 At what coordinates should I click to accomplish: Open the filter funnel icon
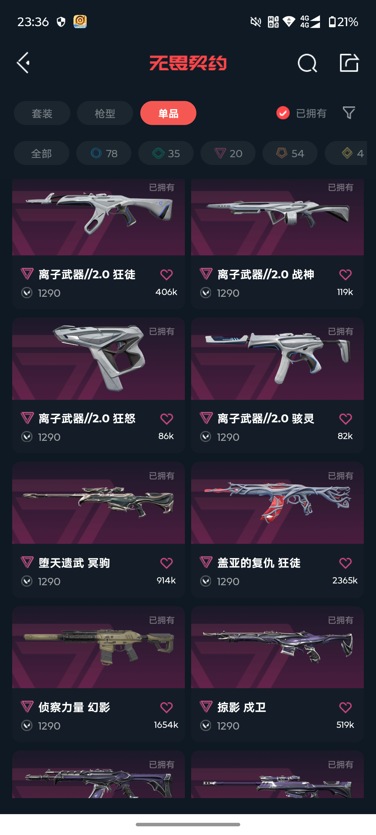[x=349, y=113]
